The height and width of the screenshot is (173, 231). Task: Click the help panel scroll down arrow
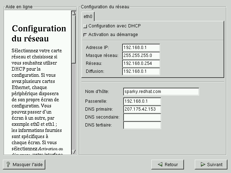(x=74, y=152)
